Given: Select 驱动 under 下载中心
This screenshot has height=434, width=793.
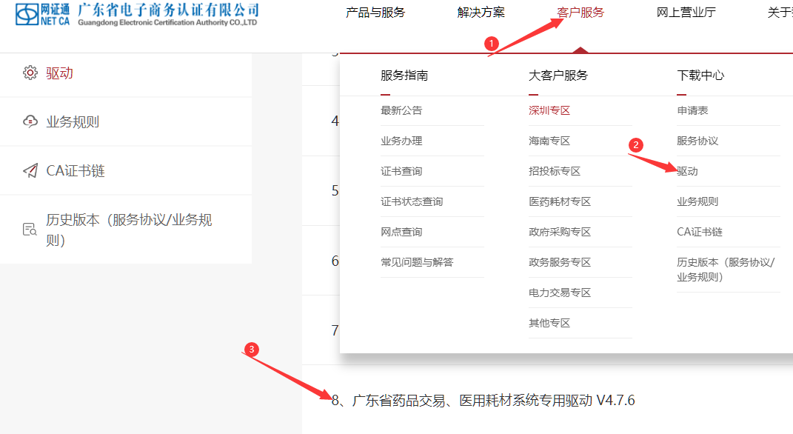Looking at the screenshot, I should (x=687, y=171).
